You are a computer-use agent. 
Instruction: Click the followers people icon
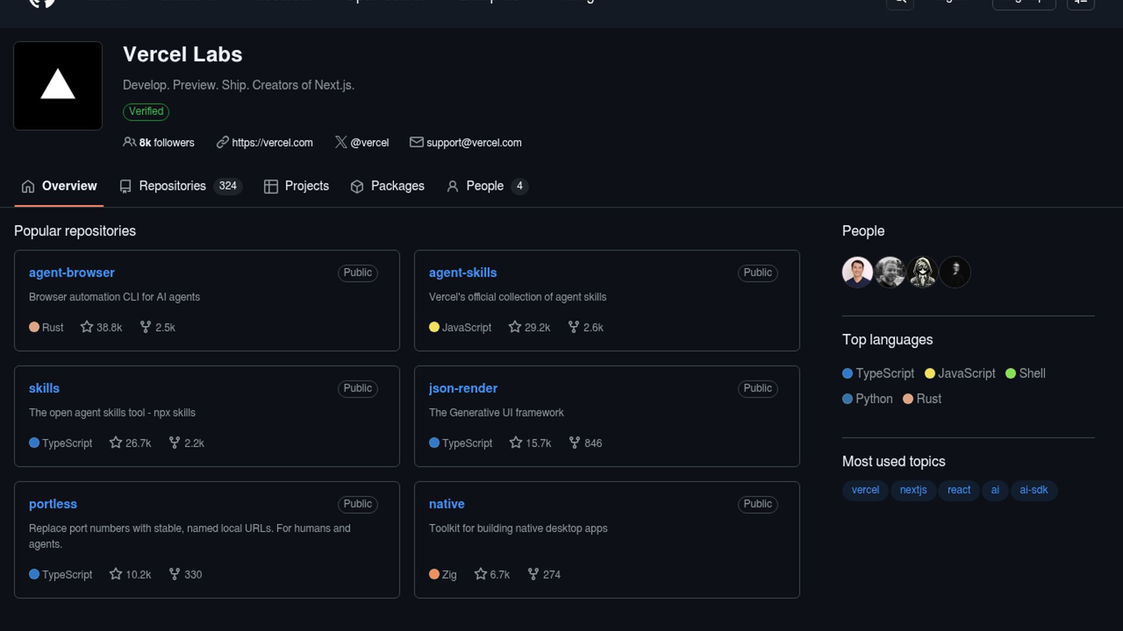(x=129, y=142)
